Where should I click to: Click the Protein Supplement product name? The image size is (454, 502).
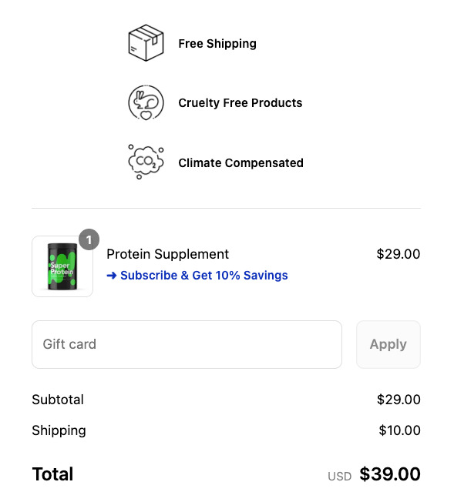[x=168, y=254]
